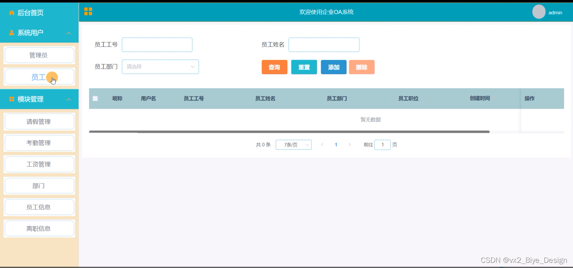Screen dimensions: 573x268
Task: Focus the 员工姓名 input field
Action: click(324, 45)
